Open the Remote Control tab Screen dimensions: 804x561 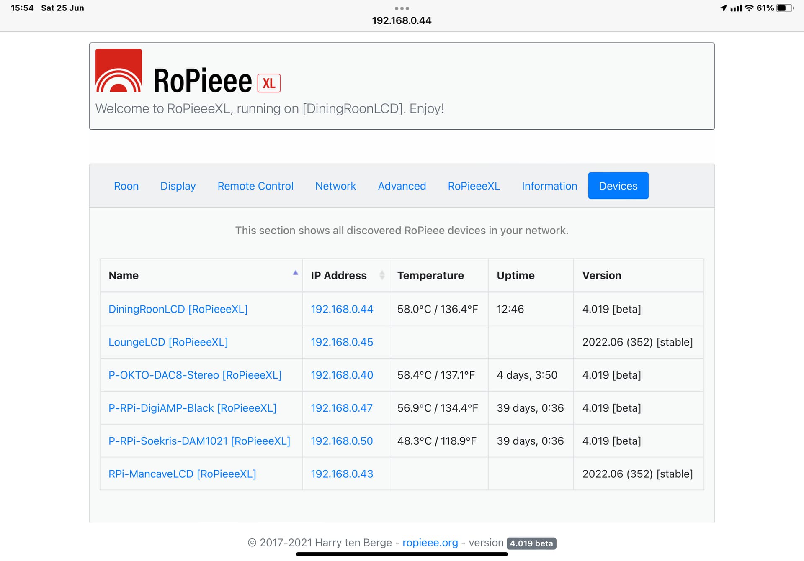(255, 186)
